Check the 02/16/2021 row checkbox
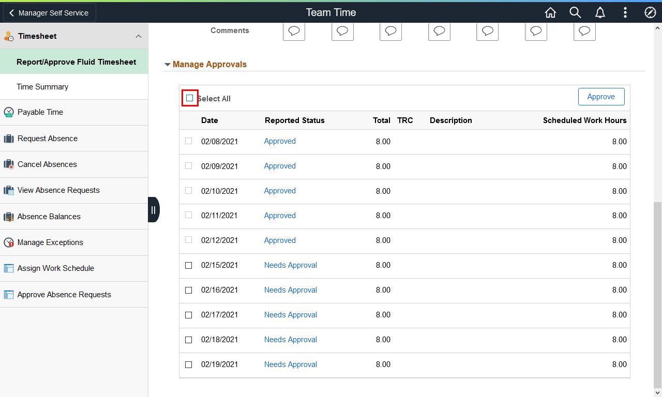Image resolution: width=662 pixels, height=397 pixels. [x=188, y=290]
